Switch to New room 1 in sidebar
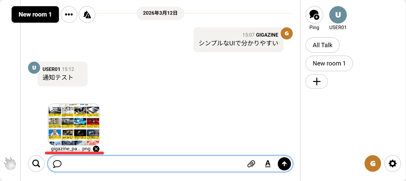Viewport: 406px width, 181px height. (x=329, y=63)
